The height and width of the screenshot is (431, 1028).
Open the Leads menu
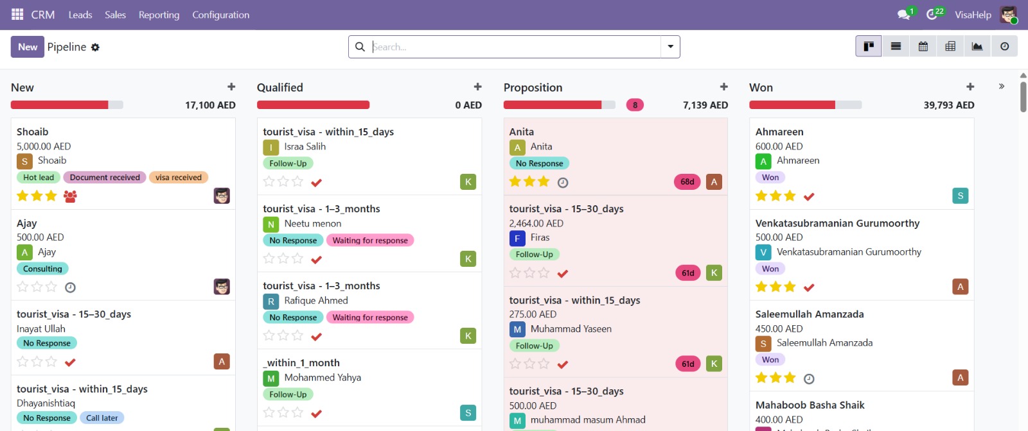(80, 15)
